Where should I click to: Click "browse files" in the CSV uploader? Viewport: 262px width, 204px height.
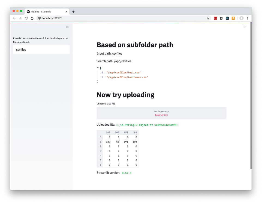tap(161, 115)
